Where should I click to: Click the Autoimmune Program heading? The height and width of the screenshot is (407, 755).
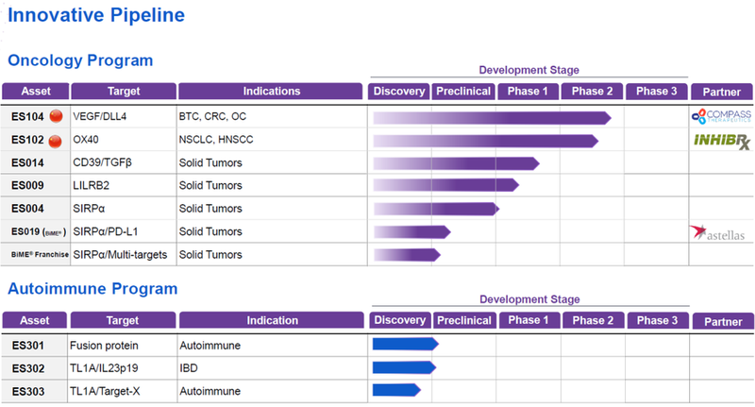(92, 288)
